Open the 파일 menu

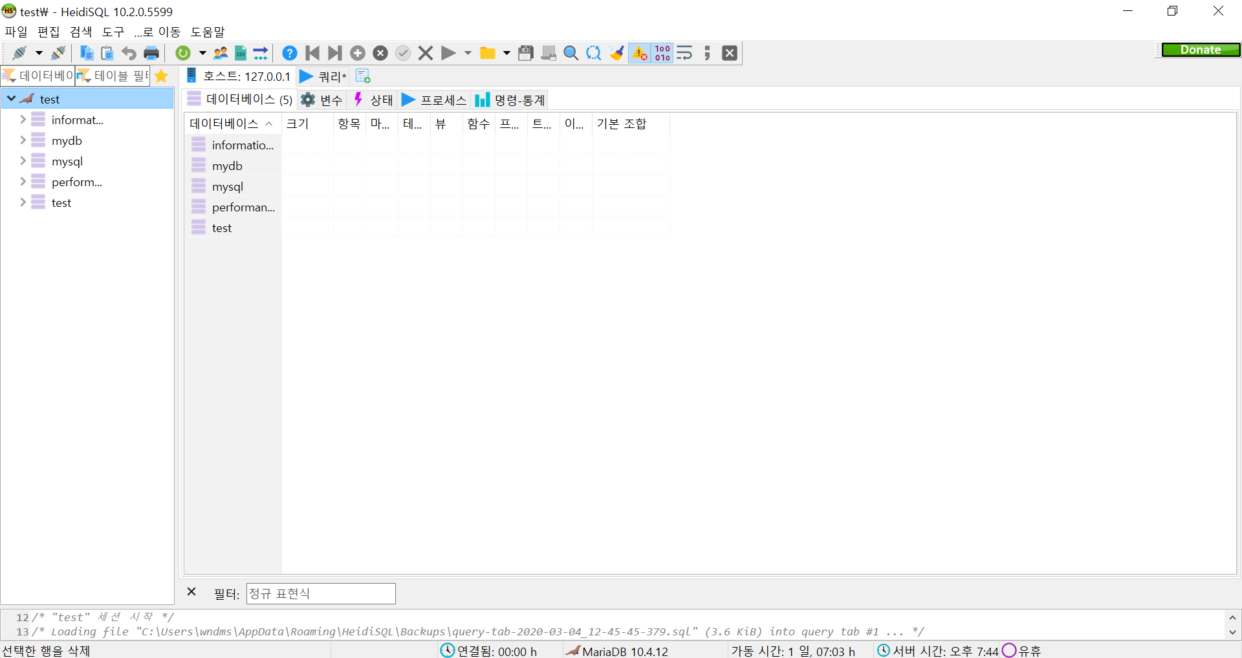pos(16,32)
